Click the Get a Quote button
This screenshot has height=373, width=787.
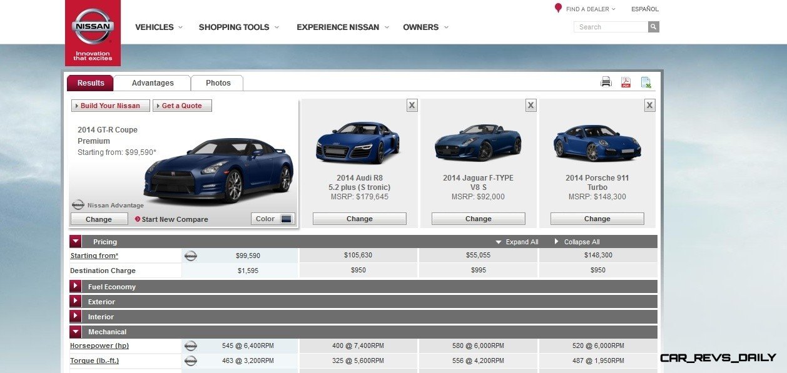click(x=182, y=106)
